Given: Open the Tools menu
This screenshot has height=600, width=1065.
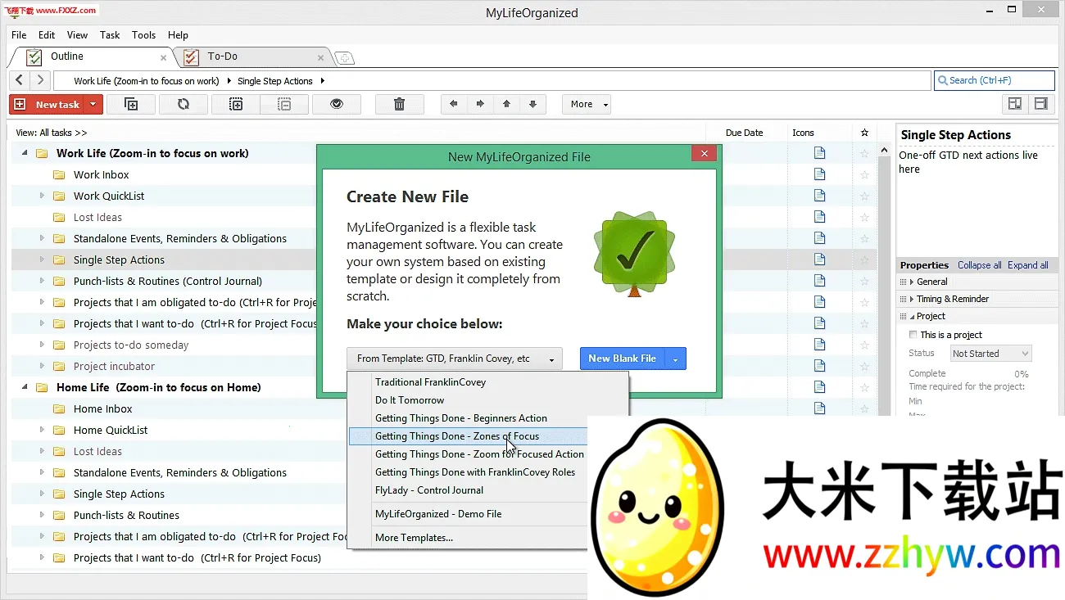Looking at the screenshot, I should coord(143,35).
